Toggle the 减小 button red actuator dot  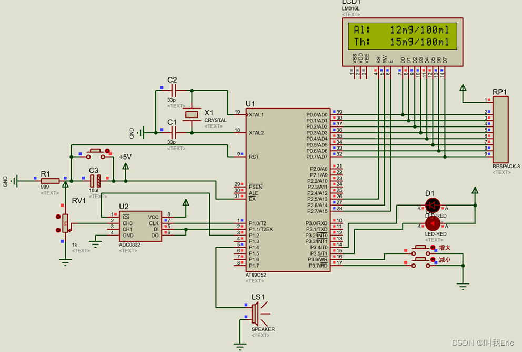pyautogui.click(x=433, y=259)
